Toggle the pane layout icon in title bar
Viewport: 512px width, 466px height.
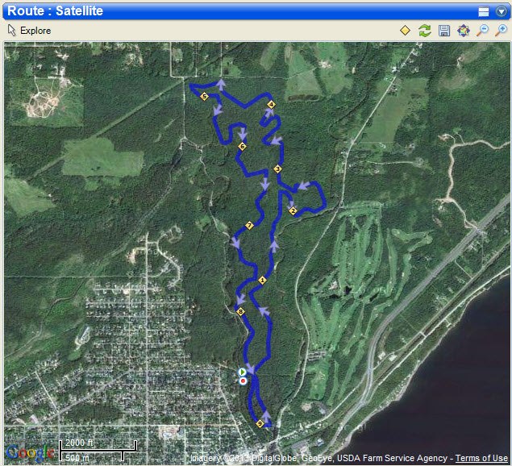click(484, 12)
